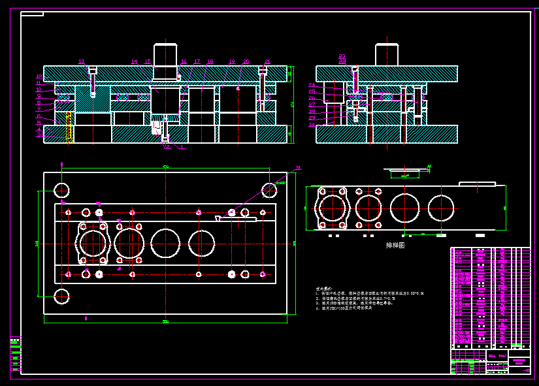Screen dimensions: 539x386
Task: Click part number label 20
Action: coord(246,62)
